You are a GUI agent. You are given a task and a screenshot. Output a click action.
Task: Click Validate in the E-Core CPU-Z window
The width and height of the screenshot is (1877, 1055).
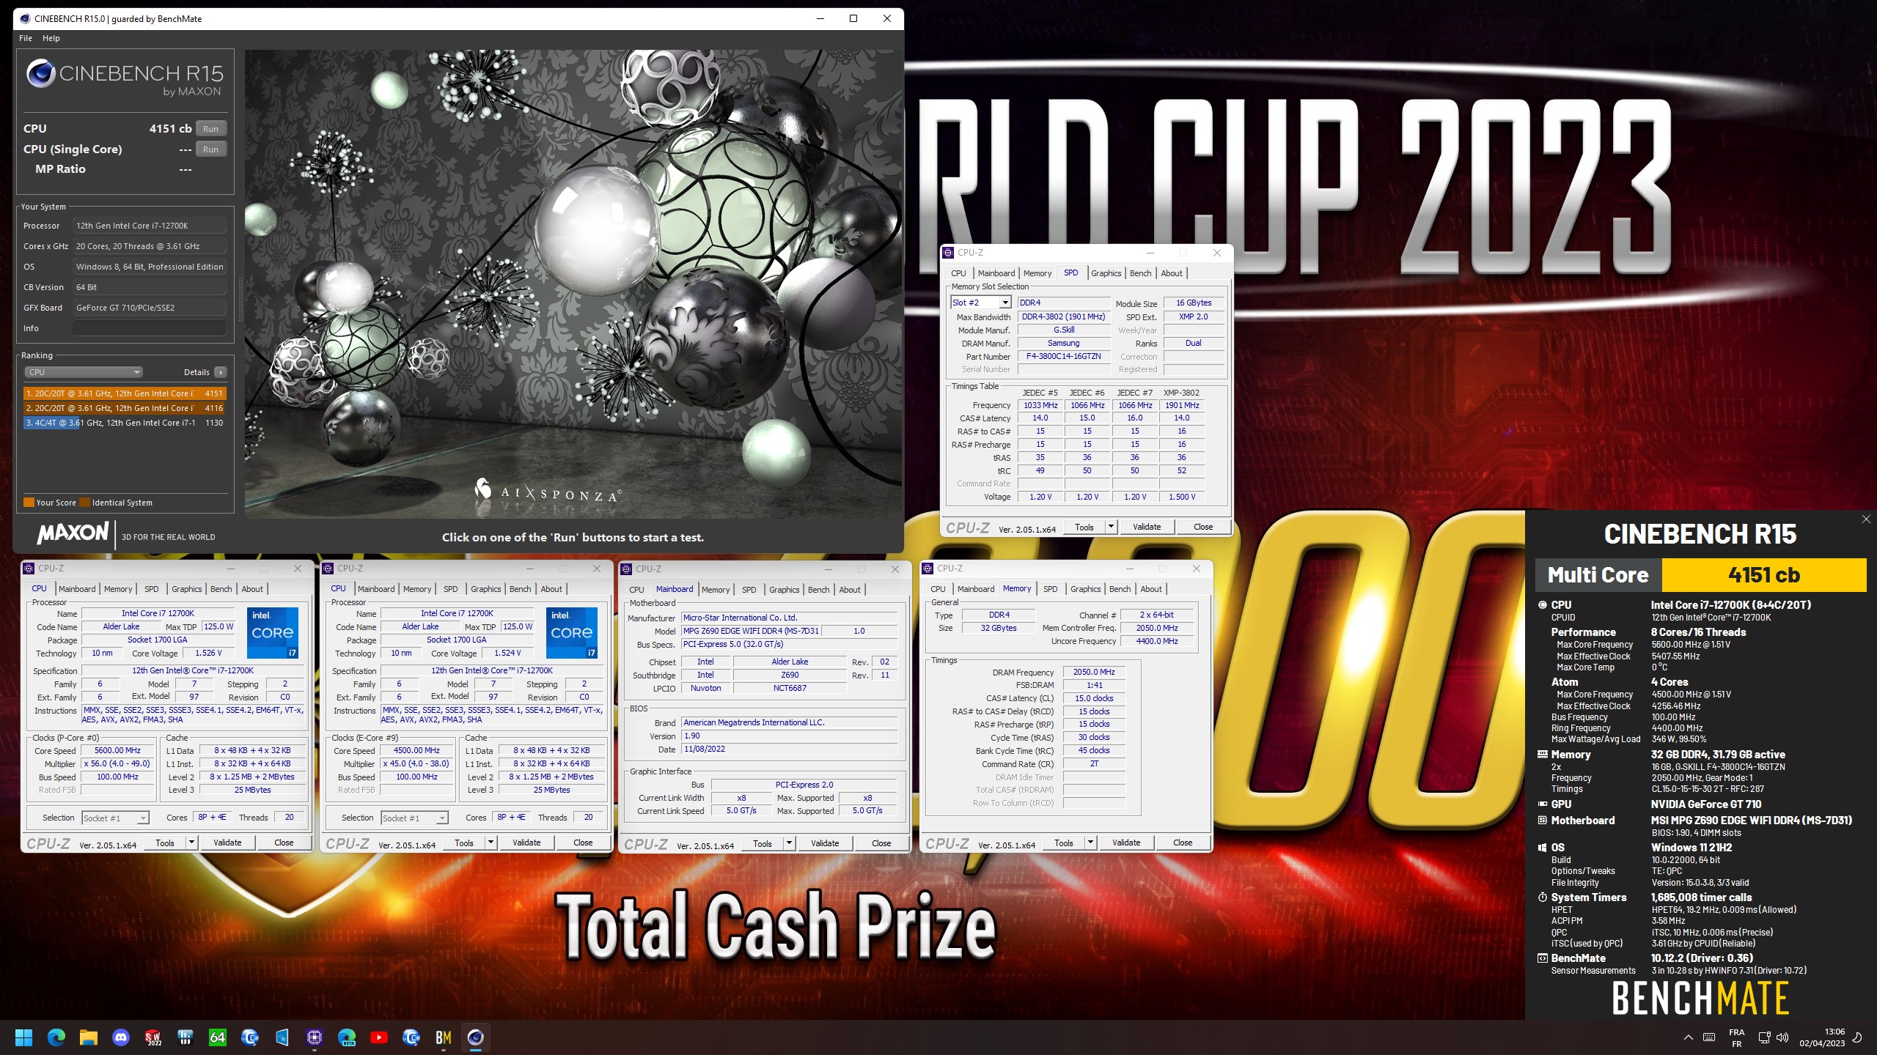tap(526, 843)
